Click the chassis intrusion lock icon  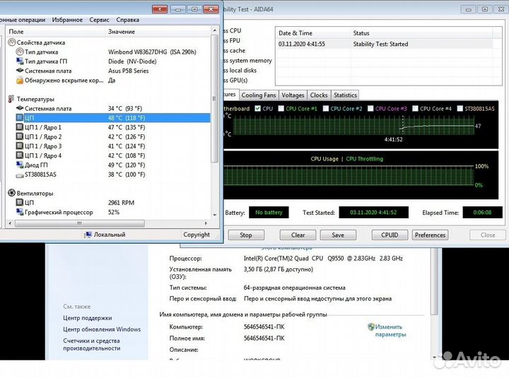(19, 81)
